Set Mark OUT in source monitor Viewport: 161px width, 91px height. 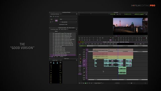click(x=97, y=38)
